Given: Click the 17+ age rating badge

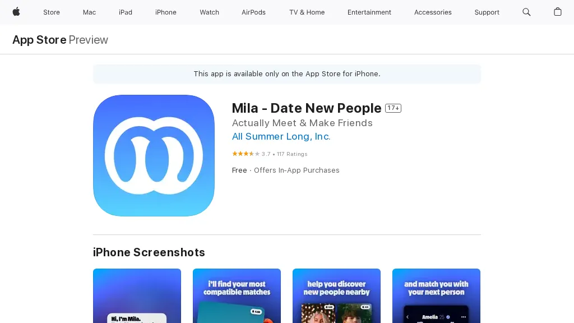Looking at the screenshot, I should [393, 108].
